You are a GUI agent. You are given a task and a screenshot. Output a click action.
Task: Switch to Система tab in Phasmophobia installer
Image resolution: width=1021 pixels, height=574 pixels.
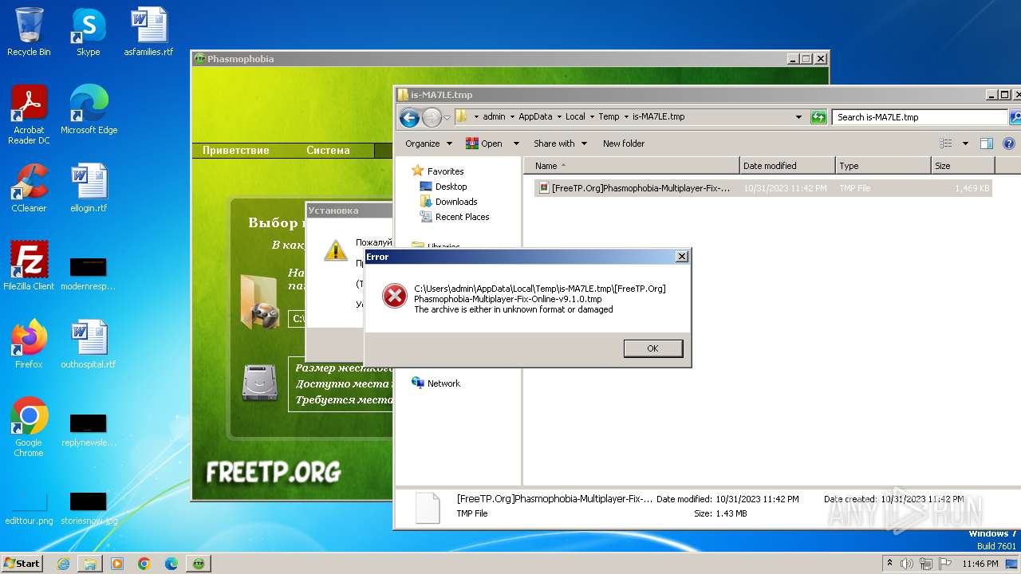click(x=328, y=150)
